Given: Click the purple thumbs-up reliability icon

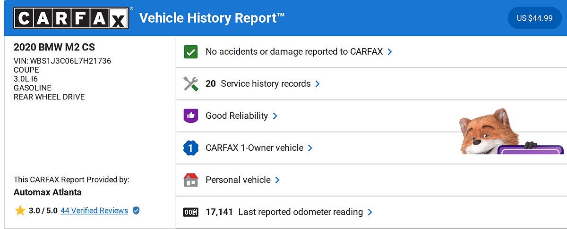Looking at the screenshot, I should (190, 116).
